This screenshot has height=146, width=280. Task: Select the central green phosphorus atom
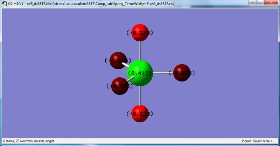[x=140, y=73]
